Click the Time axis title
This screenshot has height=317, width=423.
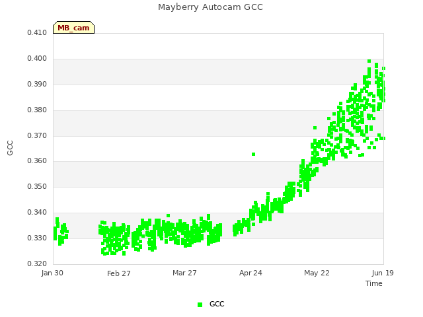[x=374, y=283]
